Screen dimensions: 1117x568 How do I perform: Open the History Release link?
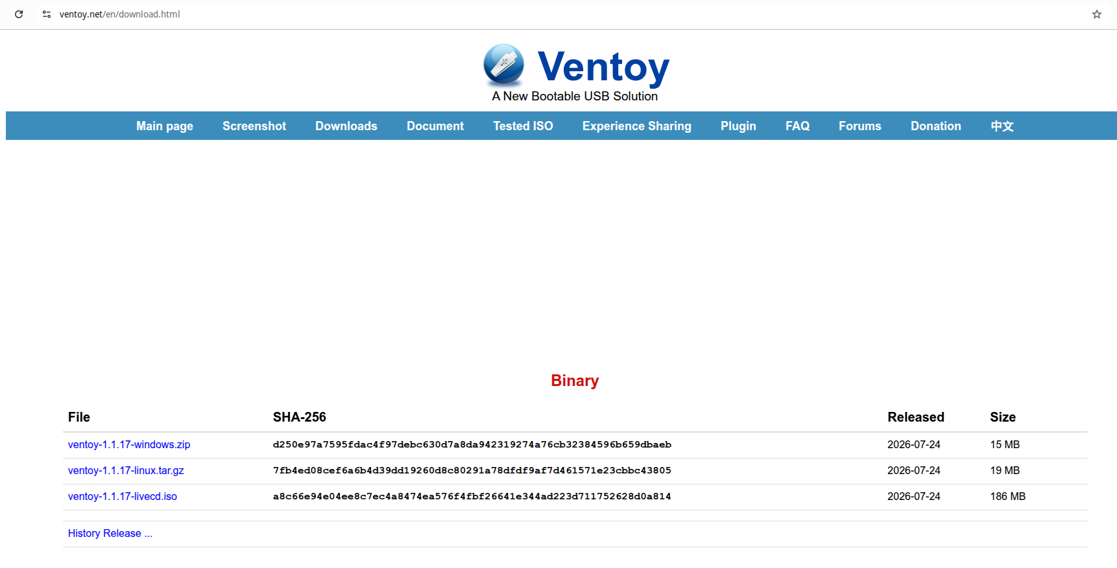(x=110, y=534)
